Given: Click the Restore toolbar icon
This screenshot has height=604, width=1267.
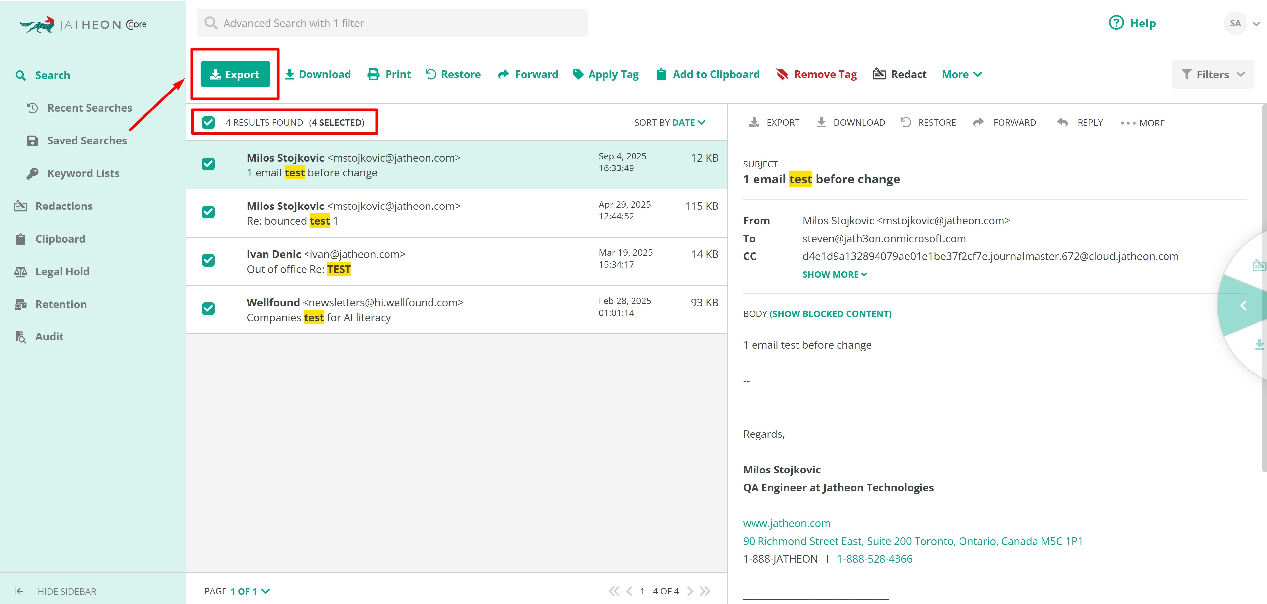Looking at the screenshot, I should click(431, 74).
